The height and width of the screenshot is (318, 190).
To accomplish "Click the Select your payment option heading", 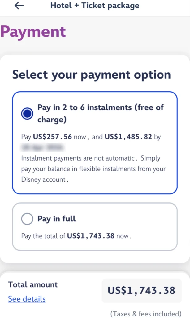I will point(91,75).
